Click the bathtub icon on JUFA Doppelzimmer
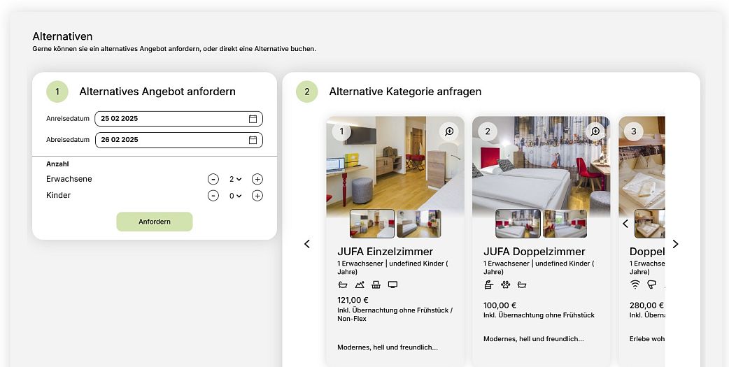The image size is (729, 367). (x=522, y=285)
